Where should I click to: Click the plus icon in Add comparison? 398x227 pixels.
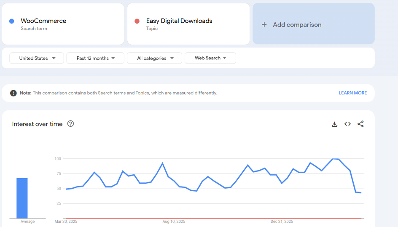264,24
